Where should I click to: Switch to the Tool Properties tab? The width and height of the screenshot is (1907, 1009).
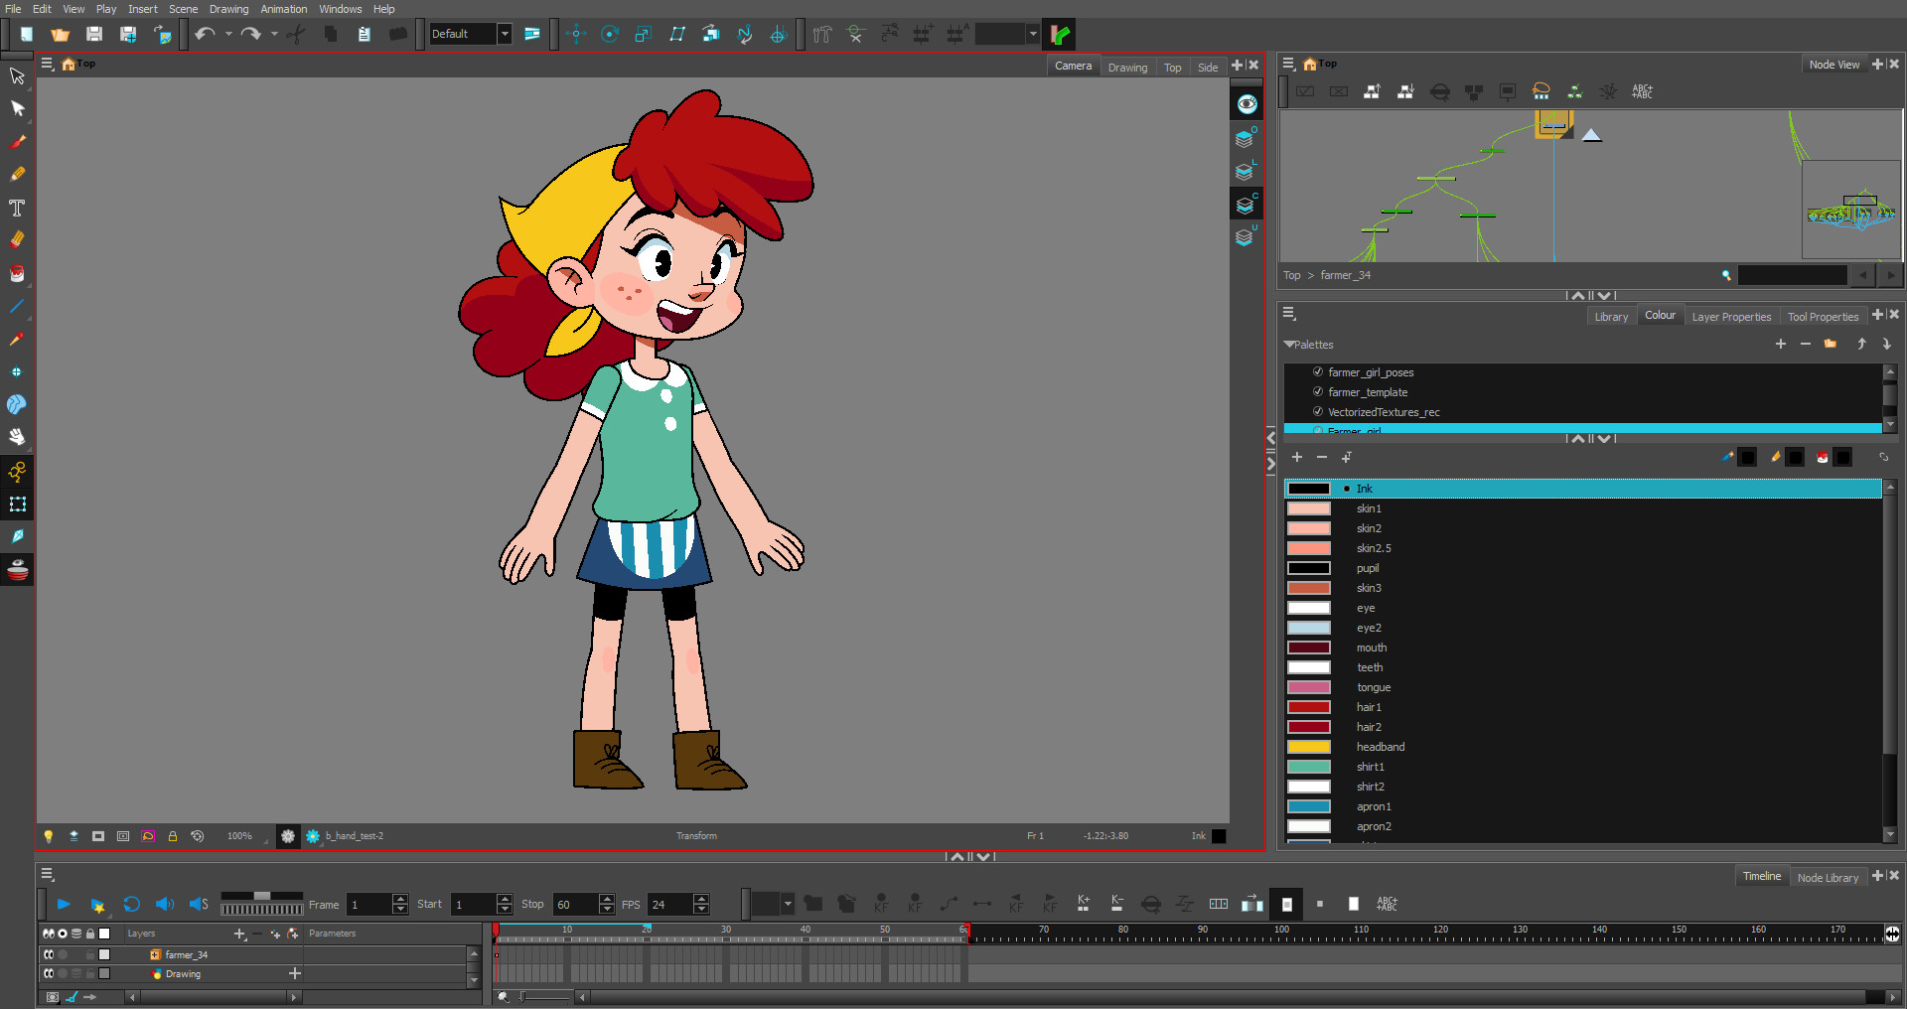(1823, 317)
